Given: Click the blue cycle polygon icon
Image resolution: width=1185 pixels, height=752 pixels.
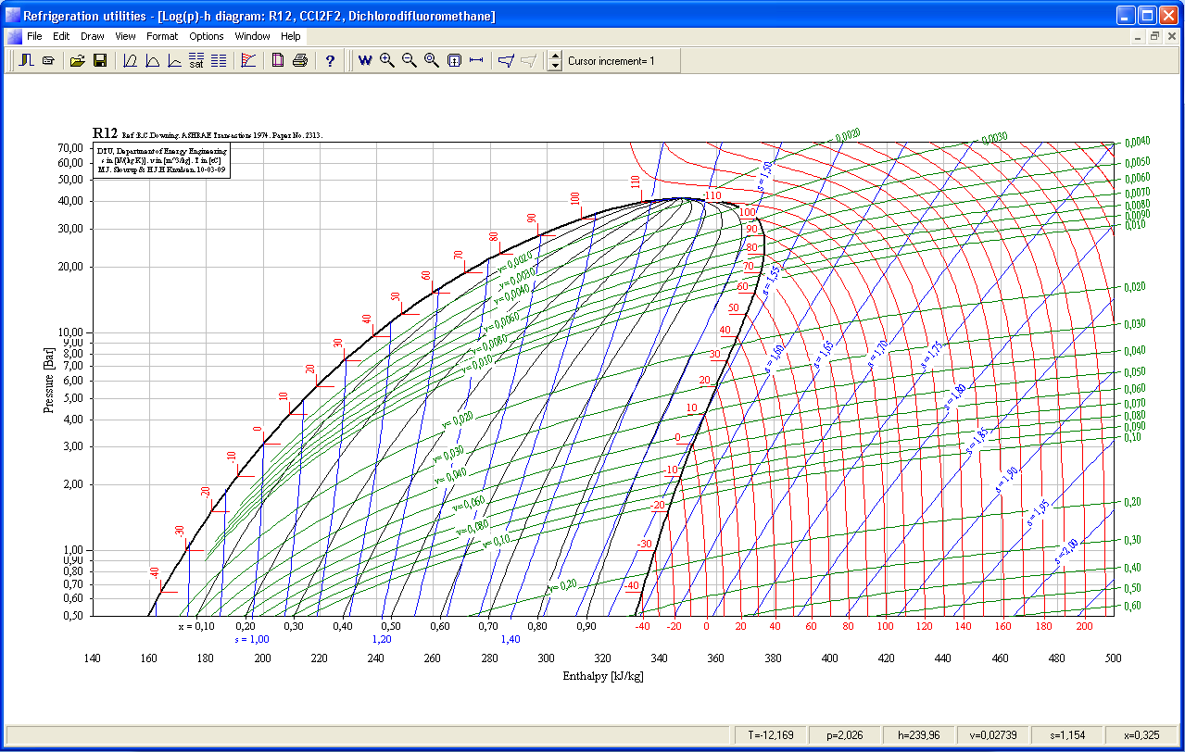Looking at the screenshot, I should [506, 60].
